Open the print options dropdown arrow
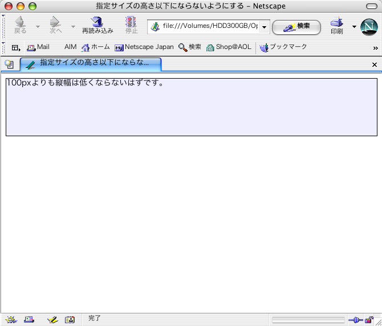382x326 pixels. (x=354, y=27)
